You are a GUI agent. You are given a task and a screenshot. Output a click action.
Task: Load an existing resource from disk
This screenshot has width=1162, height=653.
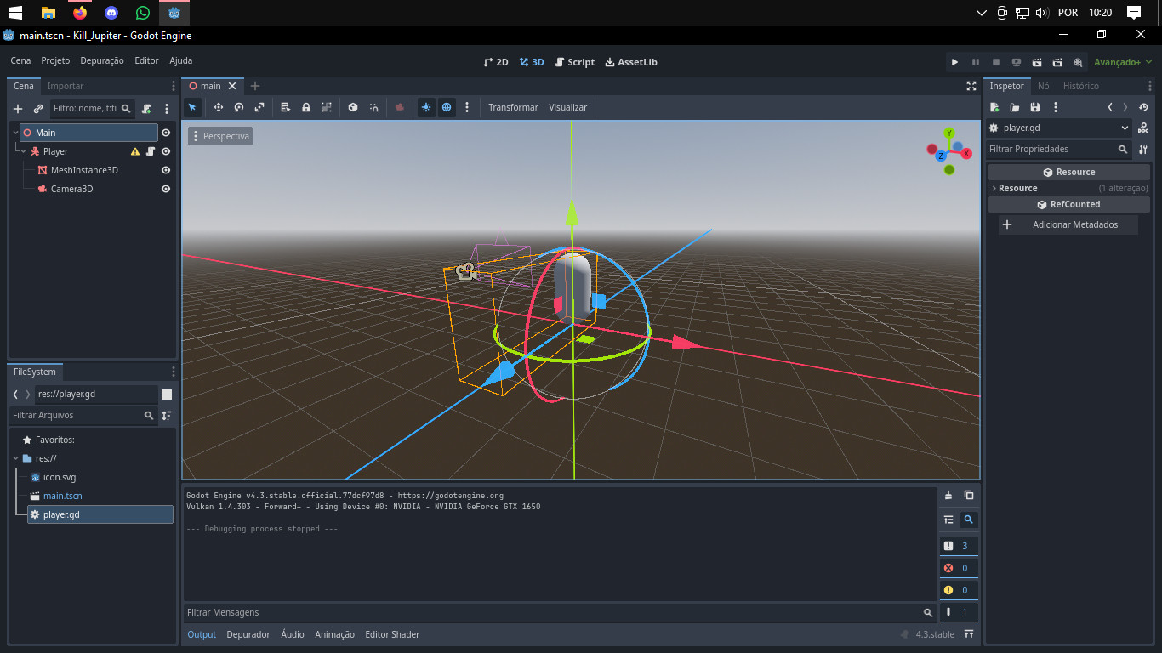tap(1015, 107)
